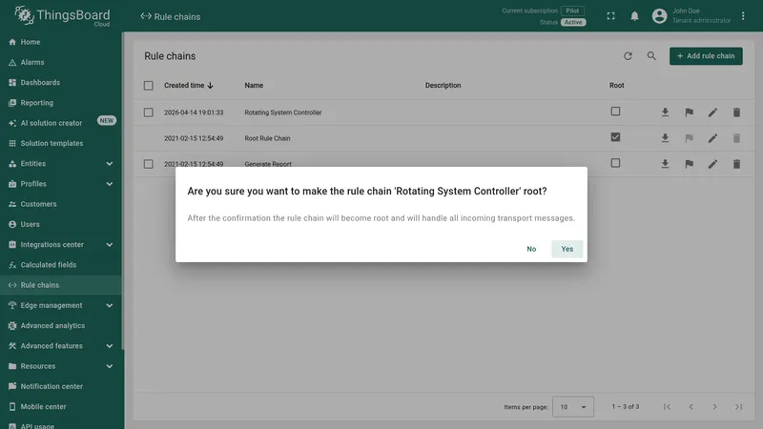
Task: Toggle Root checkbox for Root Rule Chain
Action: [x=615, y=137]
